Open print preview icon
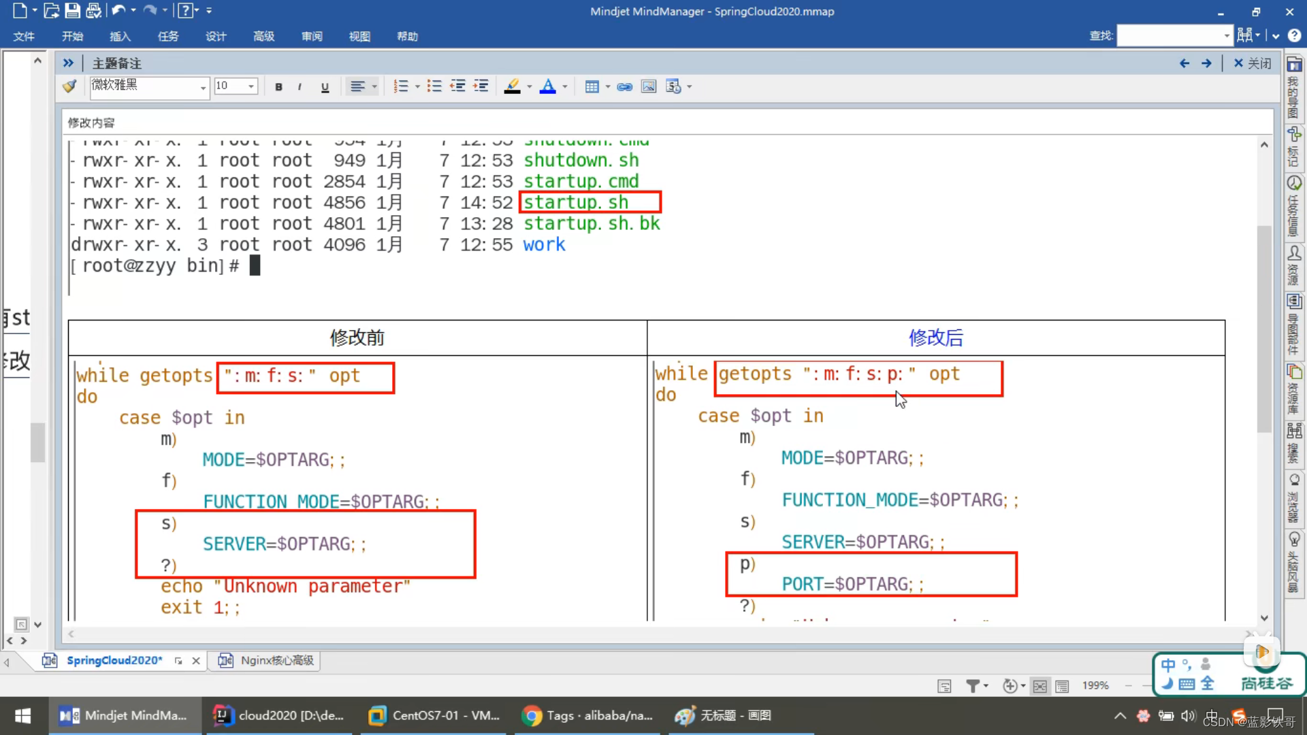Screen dimensions: 1307x735 (x=93, y=10)
